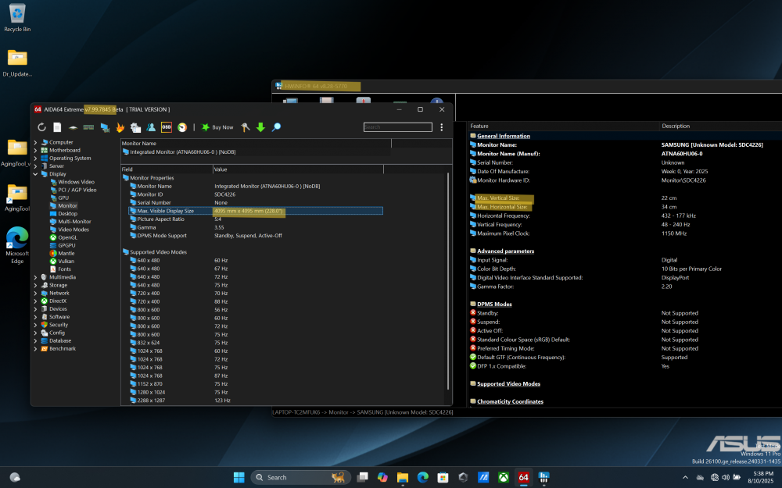Select the Benchmark tree item

coord(63,348)
